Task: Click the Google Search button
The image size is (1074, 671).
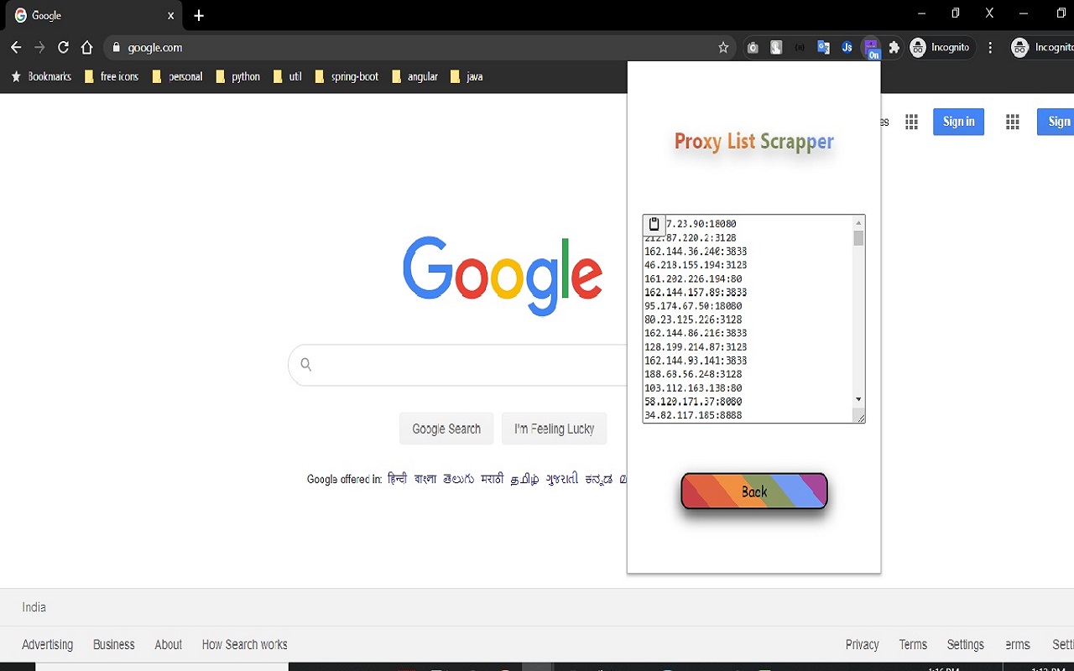Action: [446, 429]
